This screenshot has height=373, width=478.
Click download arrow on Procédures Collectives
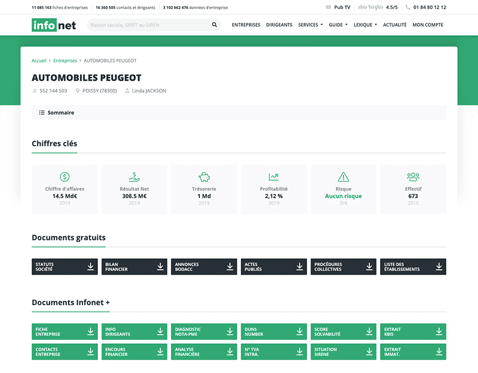pos(369,267)
